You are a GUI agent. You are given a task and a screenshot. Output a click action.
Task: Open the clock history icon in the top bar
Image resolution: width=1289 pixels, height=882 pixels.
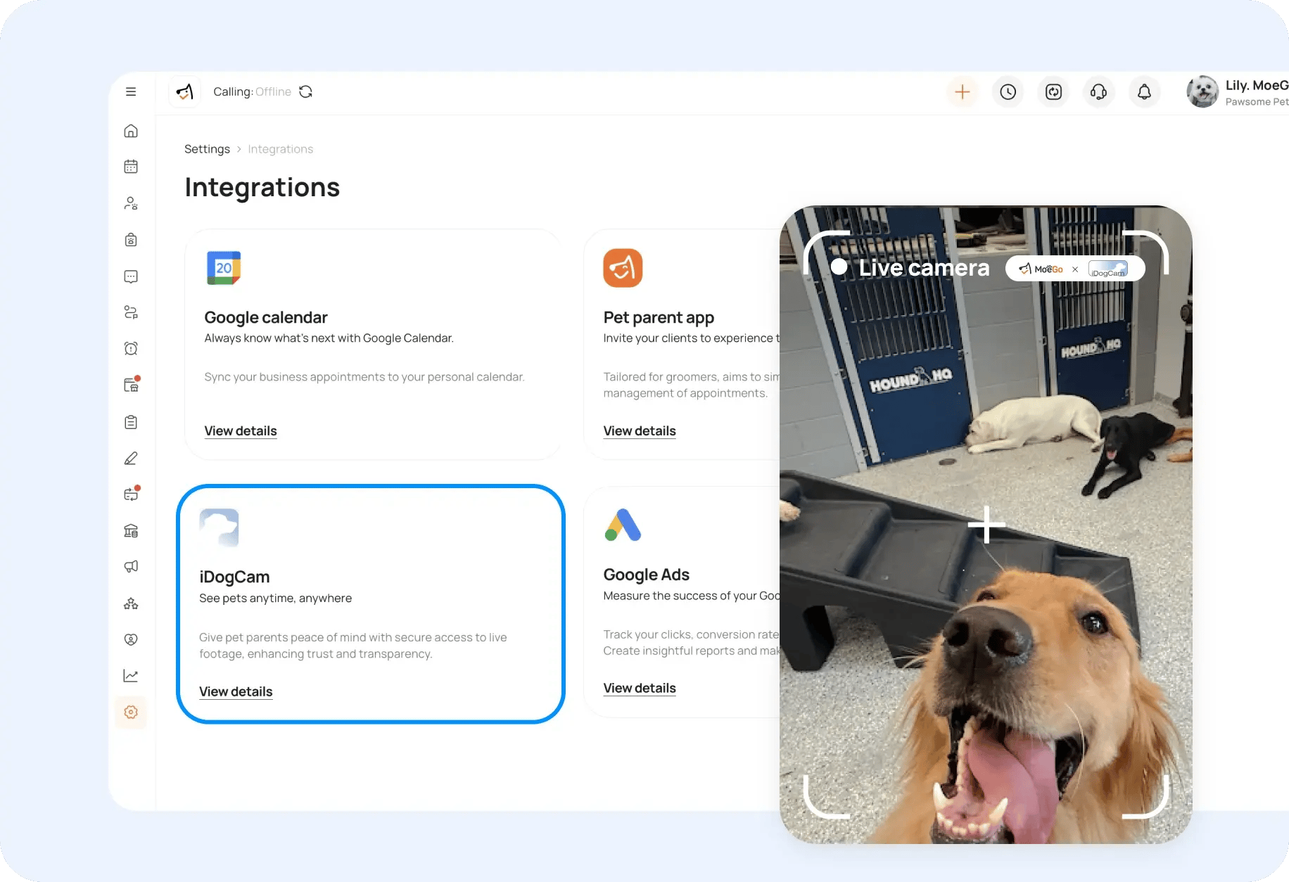[x=1008, y=92]
